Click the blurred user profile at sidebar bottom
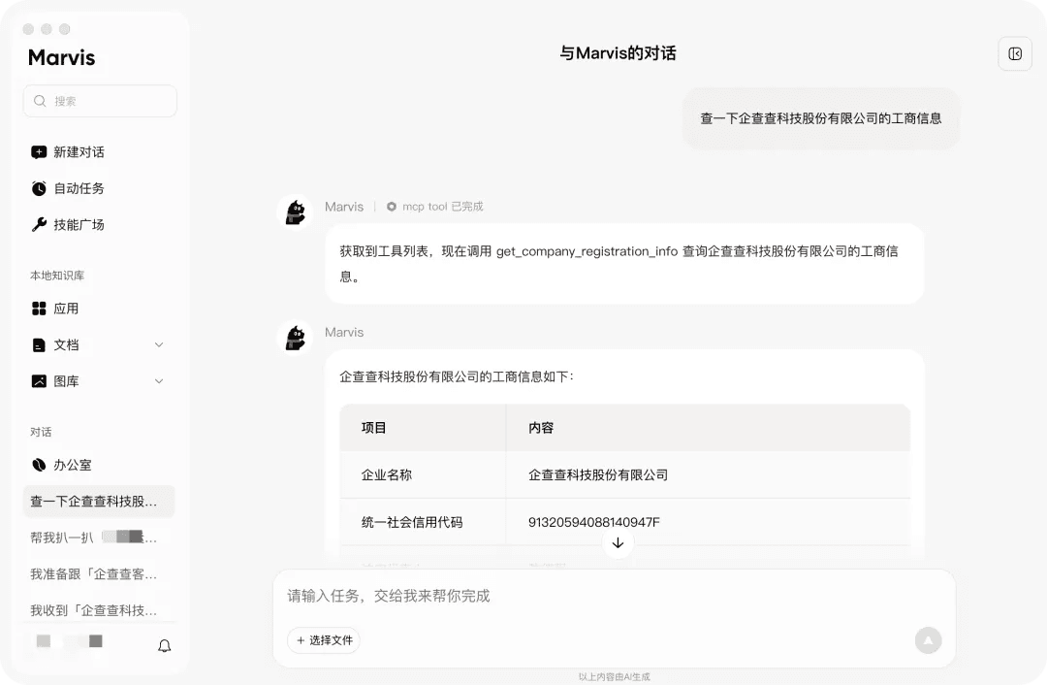Image resolution: width=1047 pixels, height=685 pixels. 70,641
